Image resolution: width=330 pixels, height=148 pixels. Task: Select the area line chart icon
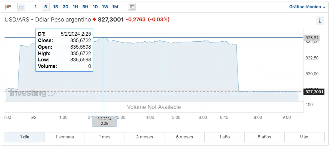[x=21, y=7]
